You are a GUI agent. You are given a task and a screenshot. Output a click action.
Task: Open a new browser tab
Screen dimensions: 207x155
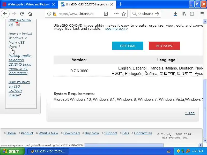[x=120, y=4]
